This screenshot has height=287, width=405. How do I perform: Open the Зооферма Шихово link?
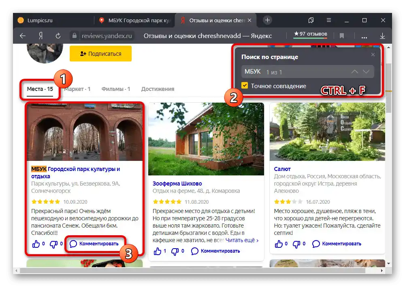click(x=177, y=184)
